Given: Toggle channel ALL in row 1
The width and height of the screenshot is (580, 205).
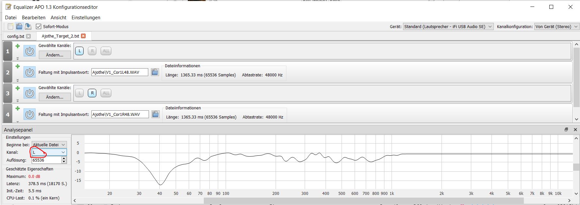Looking at the screenshot, I should (x=106, y=51).
